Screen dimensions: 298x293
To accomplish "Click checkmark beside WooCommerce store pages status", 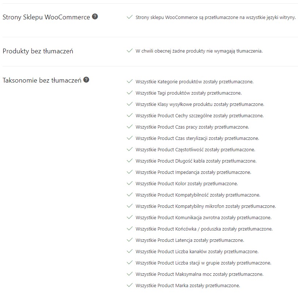I will [x=129, y=17].
